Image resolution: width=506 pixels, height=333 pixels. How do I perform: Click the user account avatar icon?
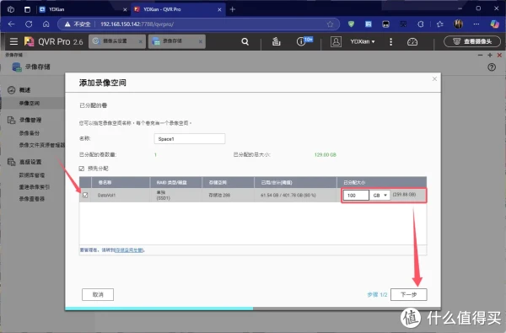pyautogui.click(x=336, y=41)
